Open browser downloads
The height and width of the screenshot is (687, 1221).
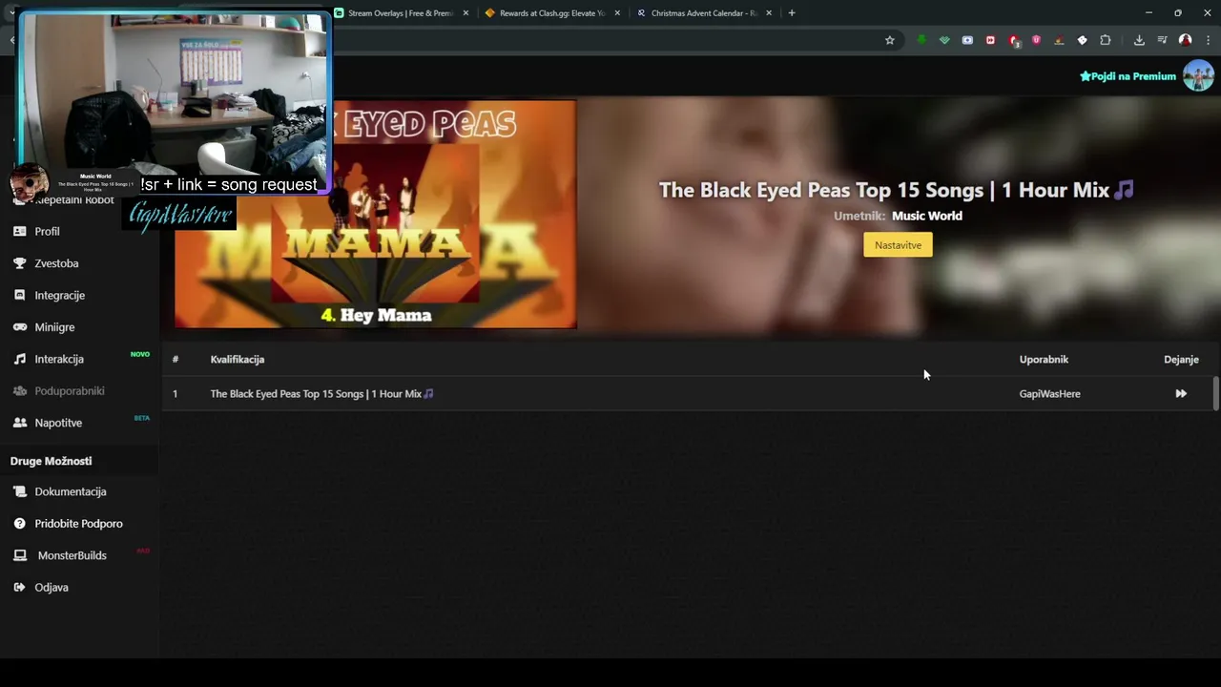pyautogui.click(x=1139, y=40)
